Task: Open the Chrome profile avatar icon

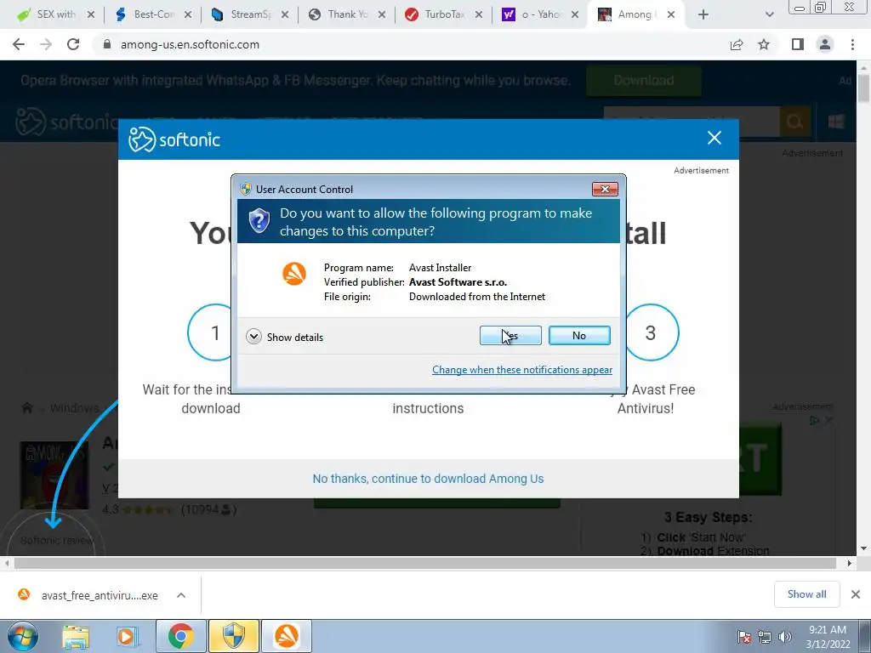Action: 825,44
